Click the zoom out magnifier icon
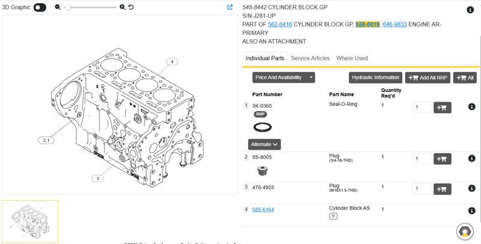 (x=58, y=7)
